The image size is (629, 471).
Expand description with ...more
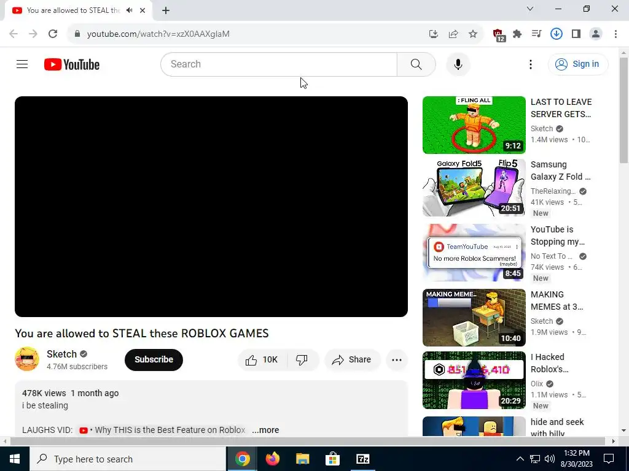(x=265, y=430)
